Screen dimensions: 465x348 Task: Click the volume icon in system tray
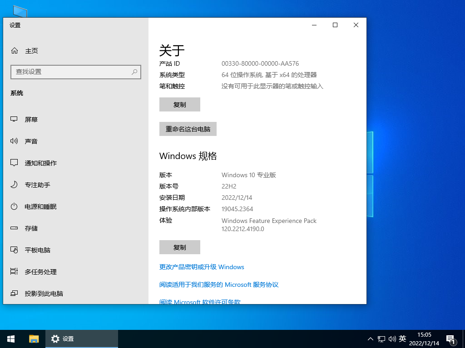392,338
